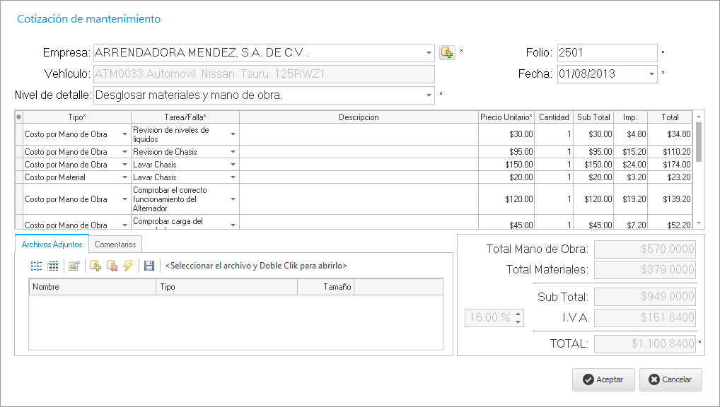
Task: Click the delete attachment icon
Action: [112, 266]
